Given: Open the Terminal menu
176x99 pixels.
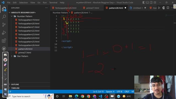Looking at the screenshot, I should (x=53, y=2).
